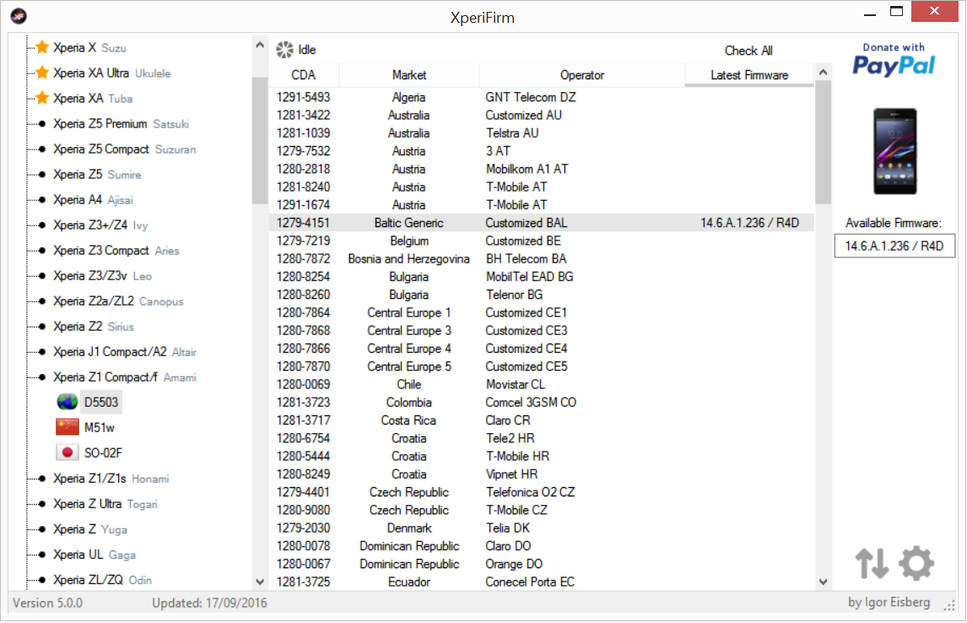Select Xperia Z Ultra Togari tree item

tap(105, 504)
